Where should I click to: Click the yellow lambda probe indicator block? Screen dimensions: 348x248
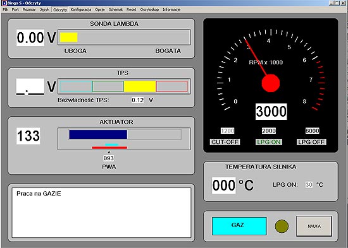tap(68, 37)
